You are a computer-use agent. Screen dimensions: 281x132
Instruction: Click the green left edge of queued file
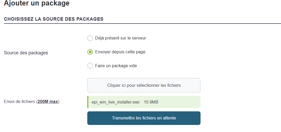88,102
